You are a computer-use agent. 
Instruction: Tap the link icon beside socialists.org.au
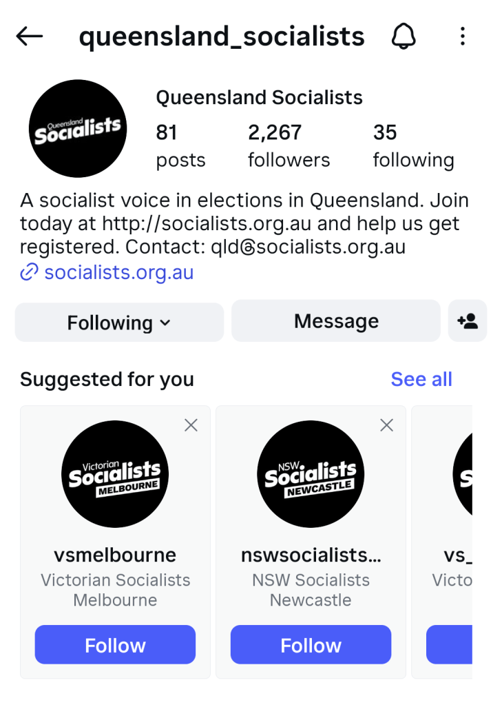pyautogui.click(x=29, y=273)
